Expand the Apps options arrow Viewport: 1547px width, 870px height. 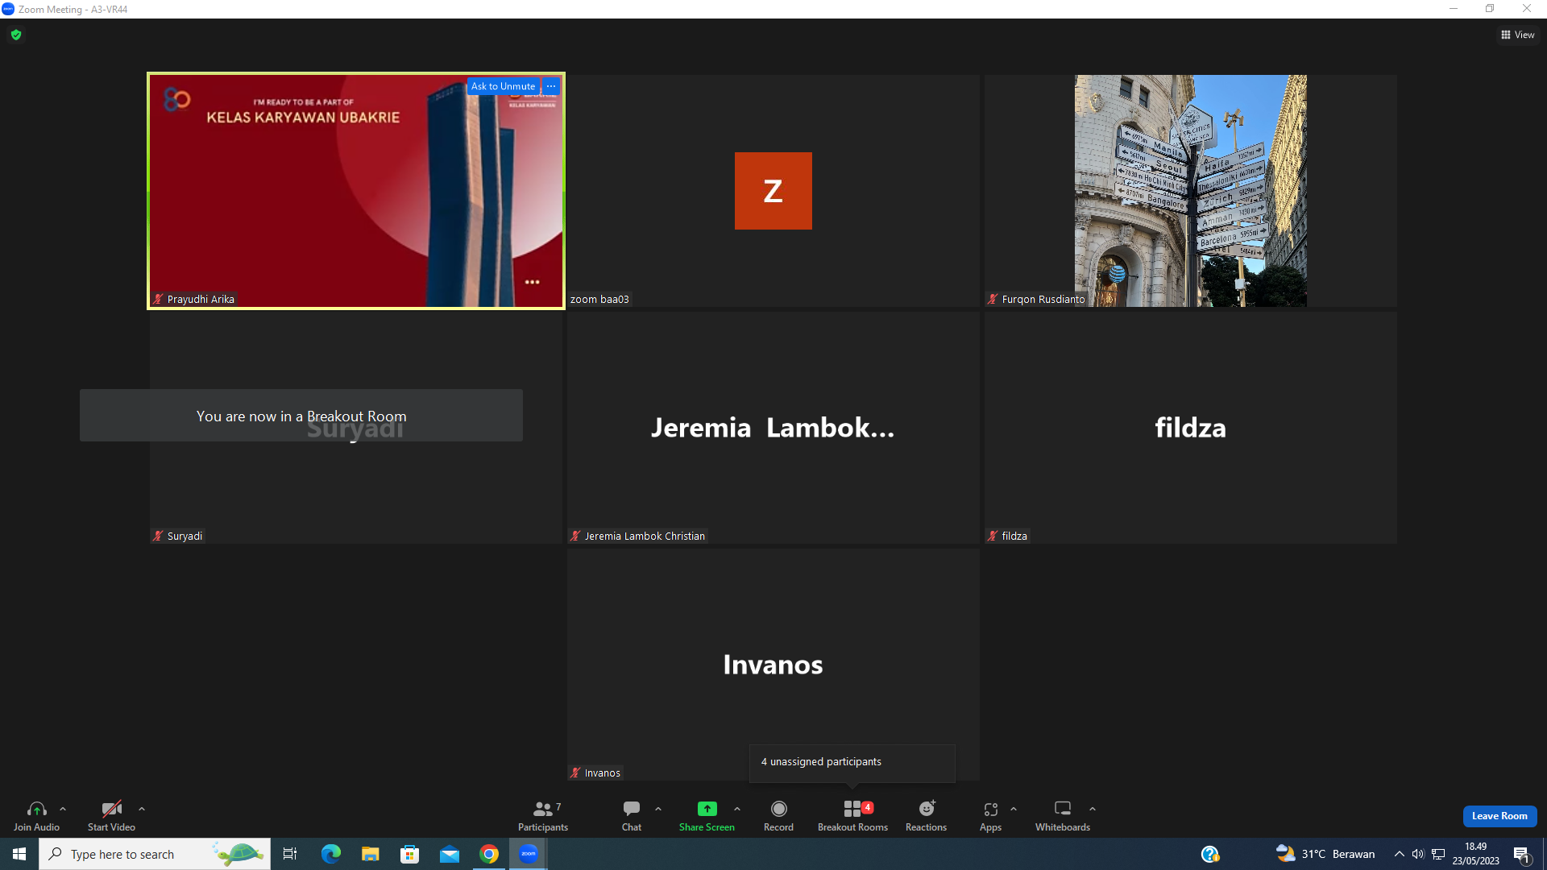(1014, 809)
